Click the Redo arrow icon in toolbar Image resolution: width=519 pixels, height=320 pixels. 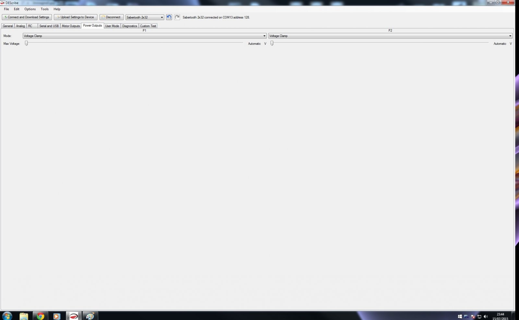click(177, 17)
